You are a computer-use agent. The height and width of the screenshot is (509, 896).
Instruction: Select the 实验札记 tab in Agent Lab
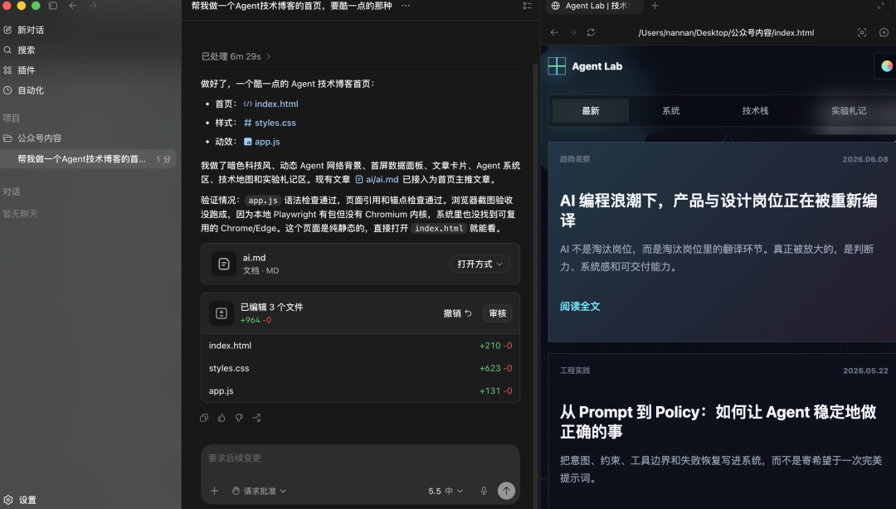tap(849, 111)
